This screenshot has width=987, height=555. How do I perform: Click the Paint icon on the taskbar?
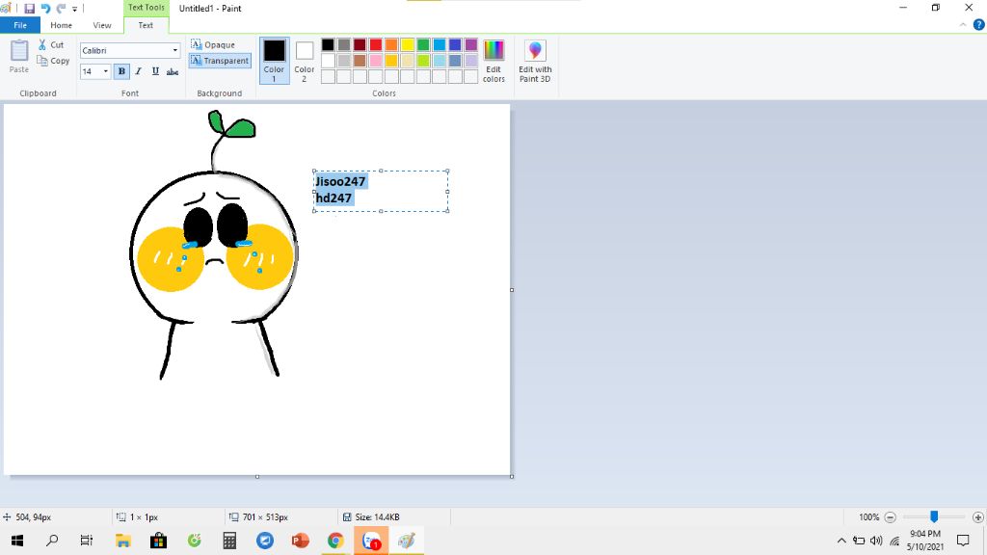(407, 541)
